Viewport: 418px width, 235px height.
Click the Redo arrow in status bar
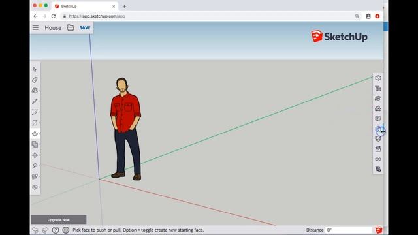pos(45,230)
